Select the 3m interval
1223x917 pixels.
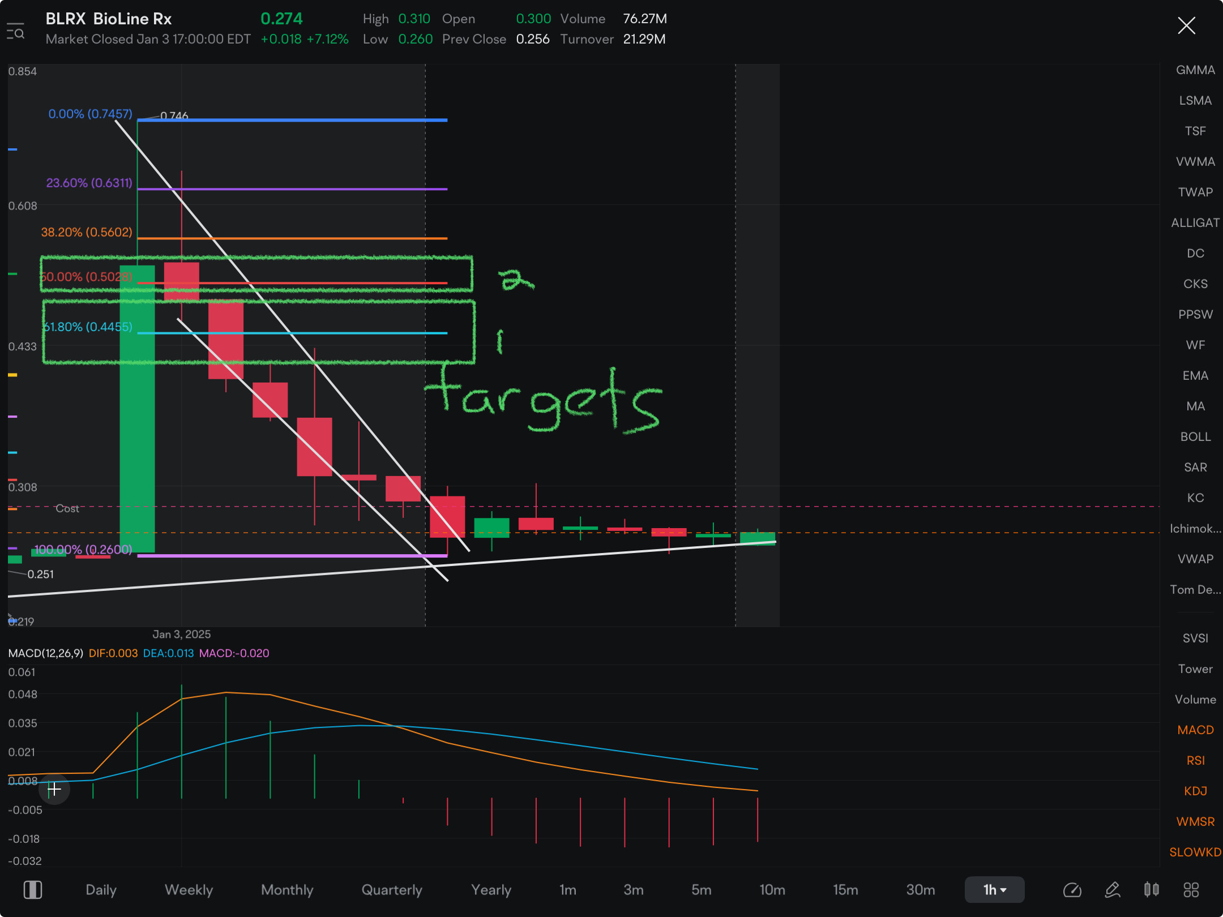pos(634,890)
